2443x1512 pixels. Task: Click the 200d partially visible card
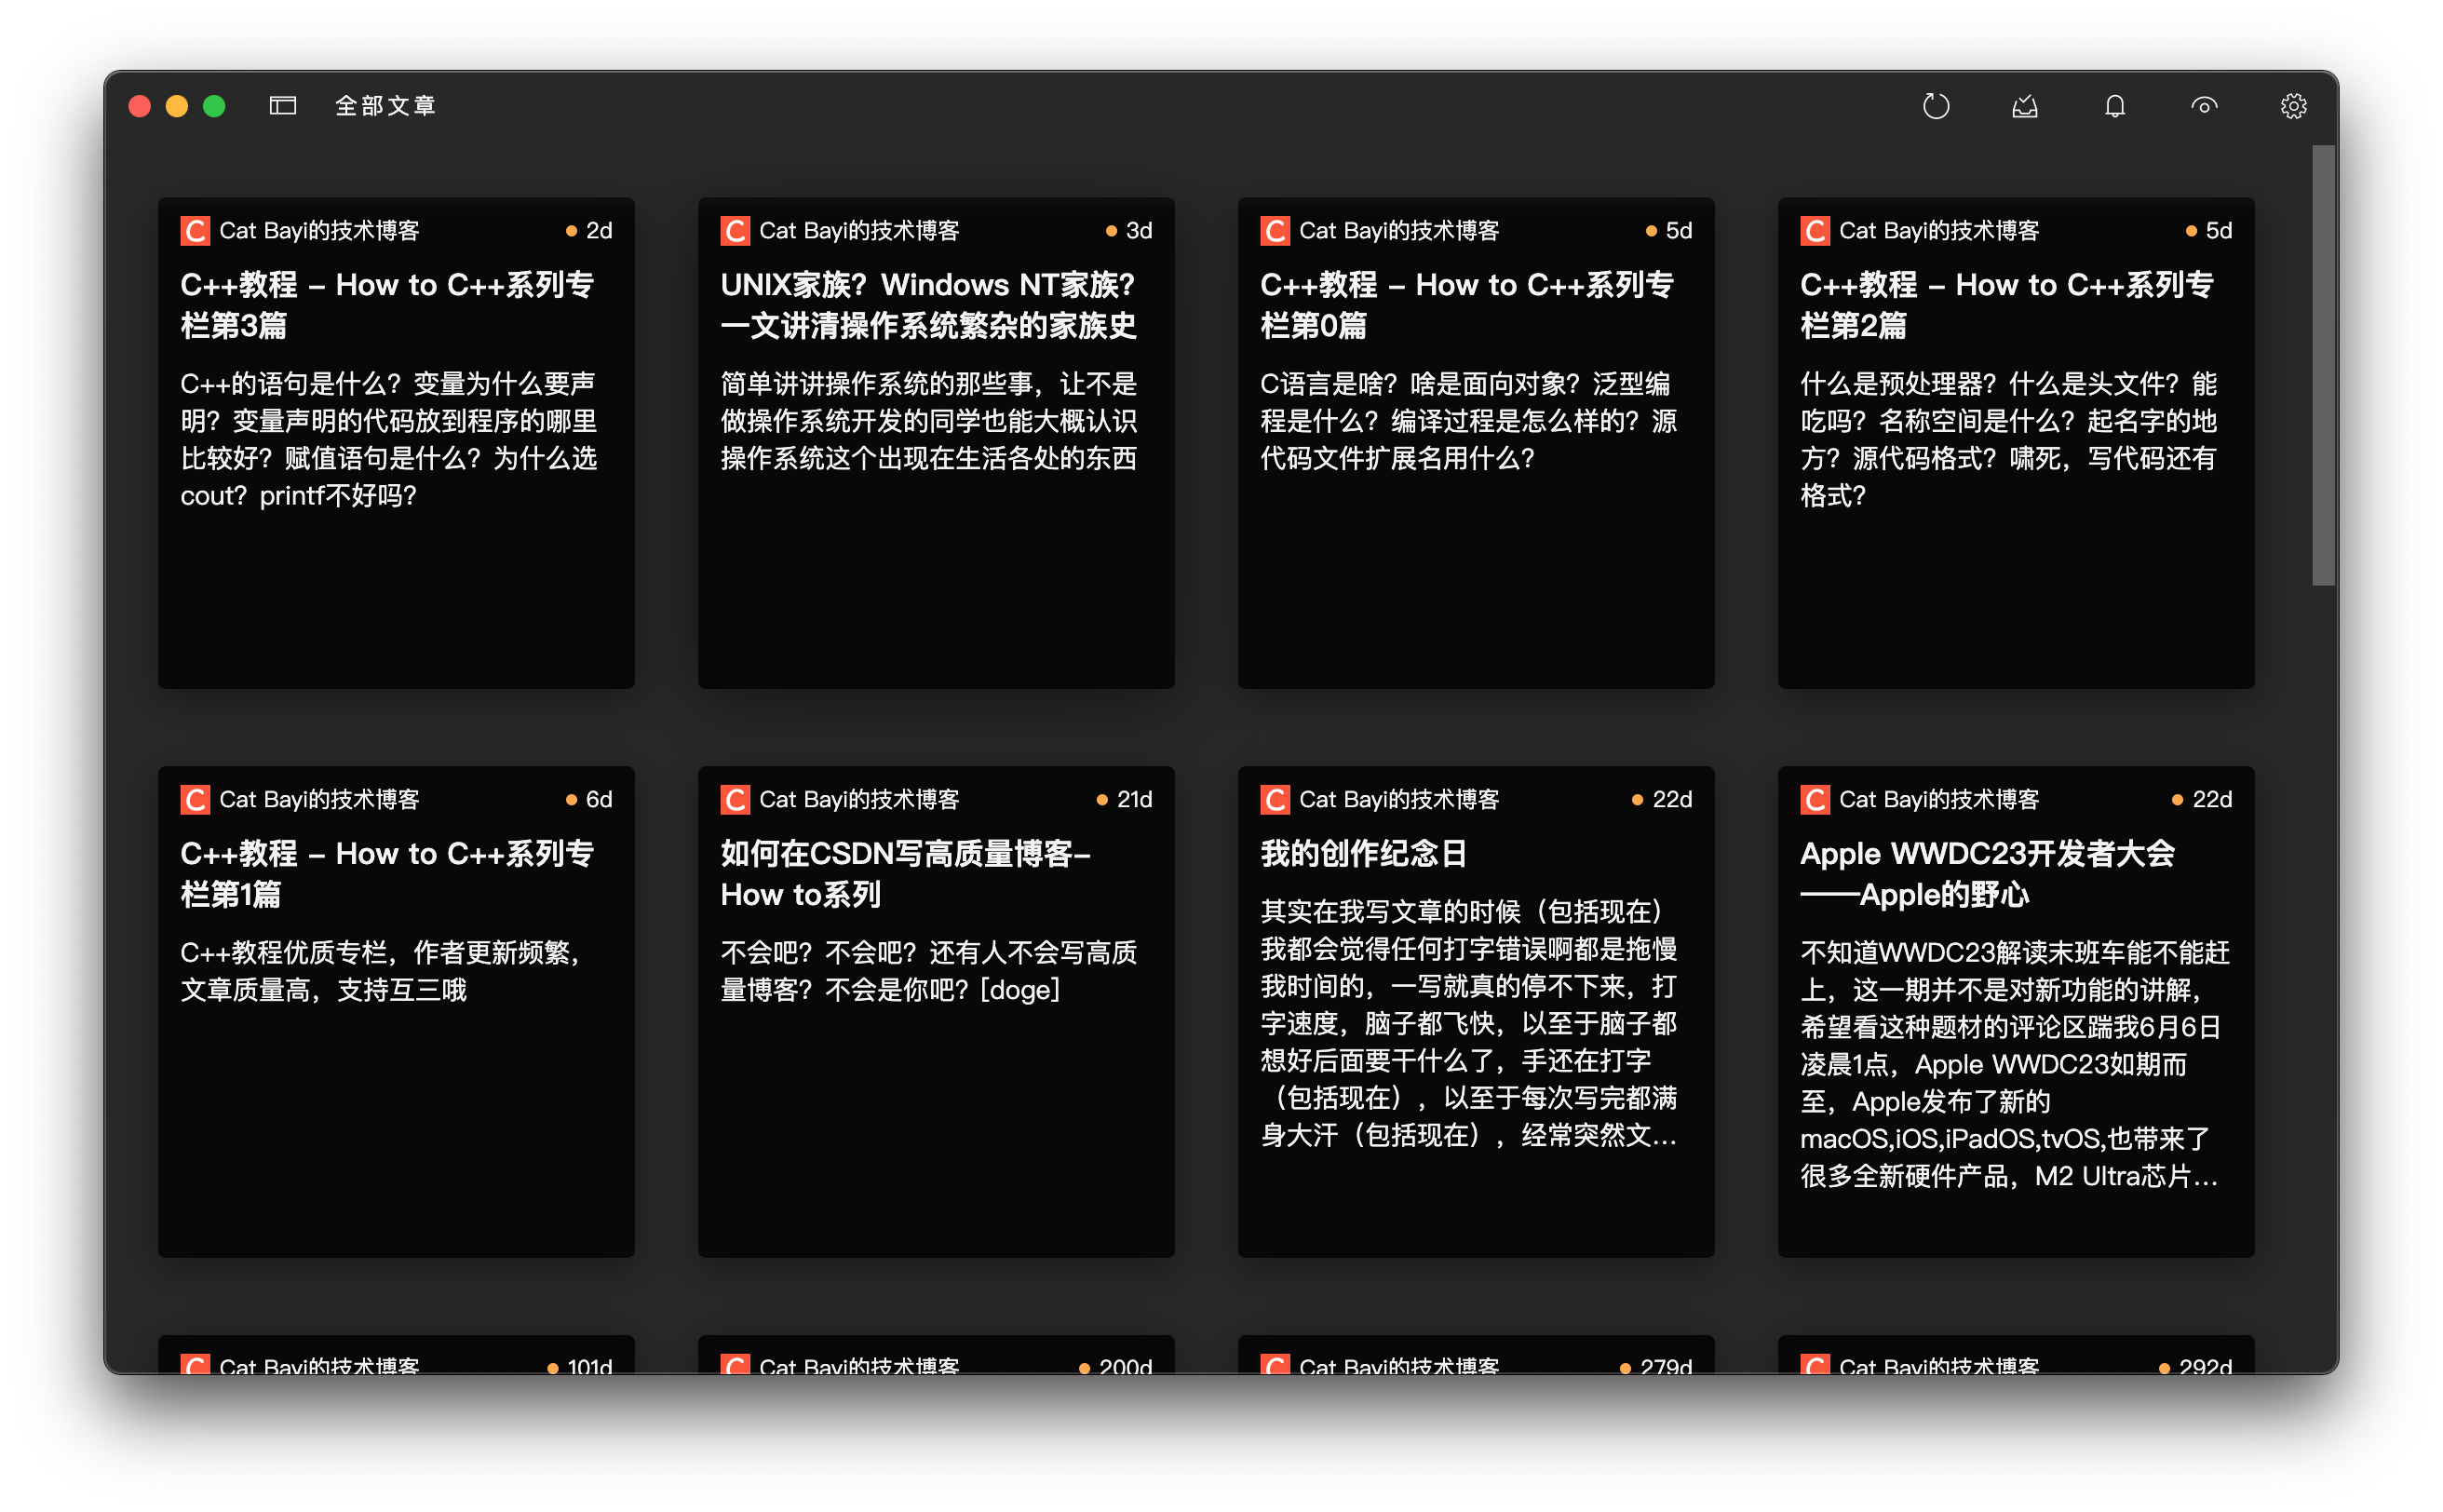click(x=936, y=1355)
